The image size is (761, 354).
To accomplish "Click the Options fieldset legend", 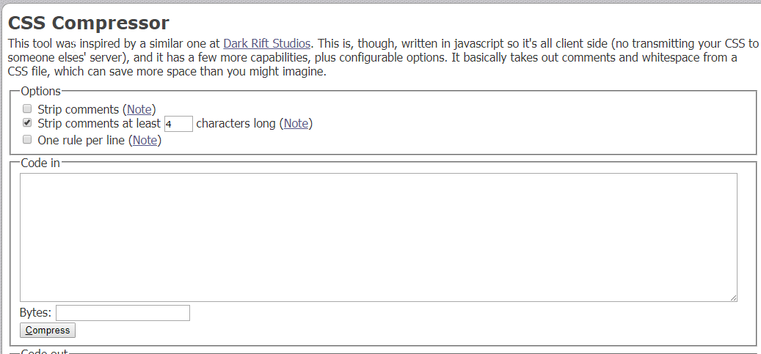I will click(x=41, y=91).
